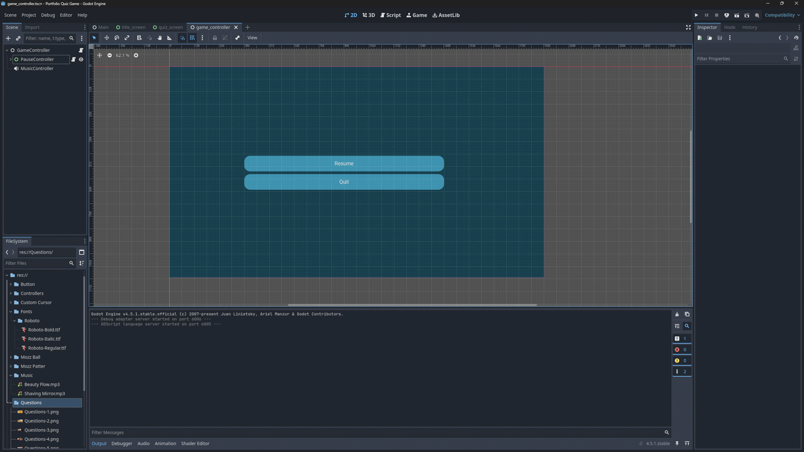Run the project with play button
The image size is (804, 452).
click(x=696, y=15)
